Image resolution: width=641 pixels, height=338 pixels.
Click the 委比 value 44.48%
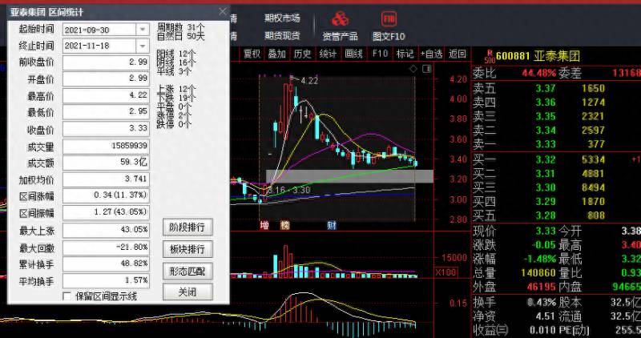(538, 74)
